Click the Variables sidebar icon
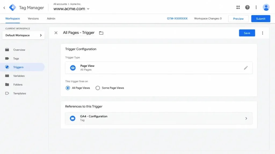This screenshot has width=275, height=154. tap(7, 76)
